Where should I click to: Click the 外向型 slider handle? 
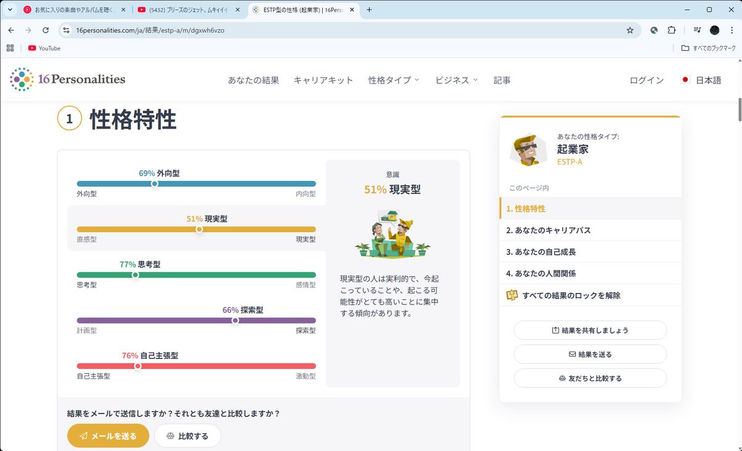click(x=155, y=183)
